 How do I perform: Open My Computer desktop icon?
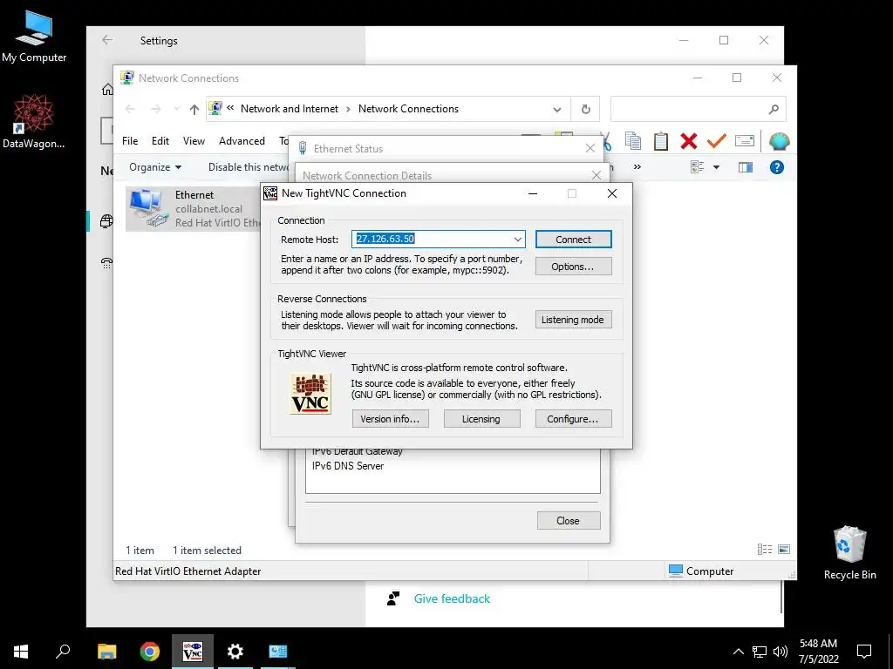coord(34,37)
